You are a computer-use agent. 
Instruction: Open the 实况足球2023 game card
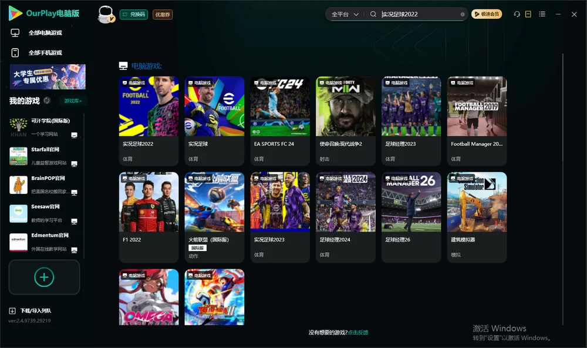[x=280, y=217]
